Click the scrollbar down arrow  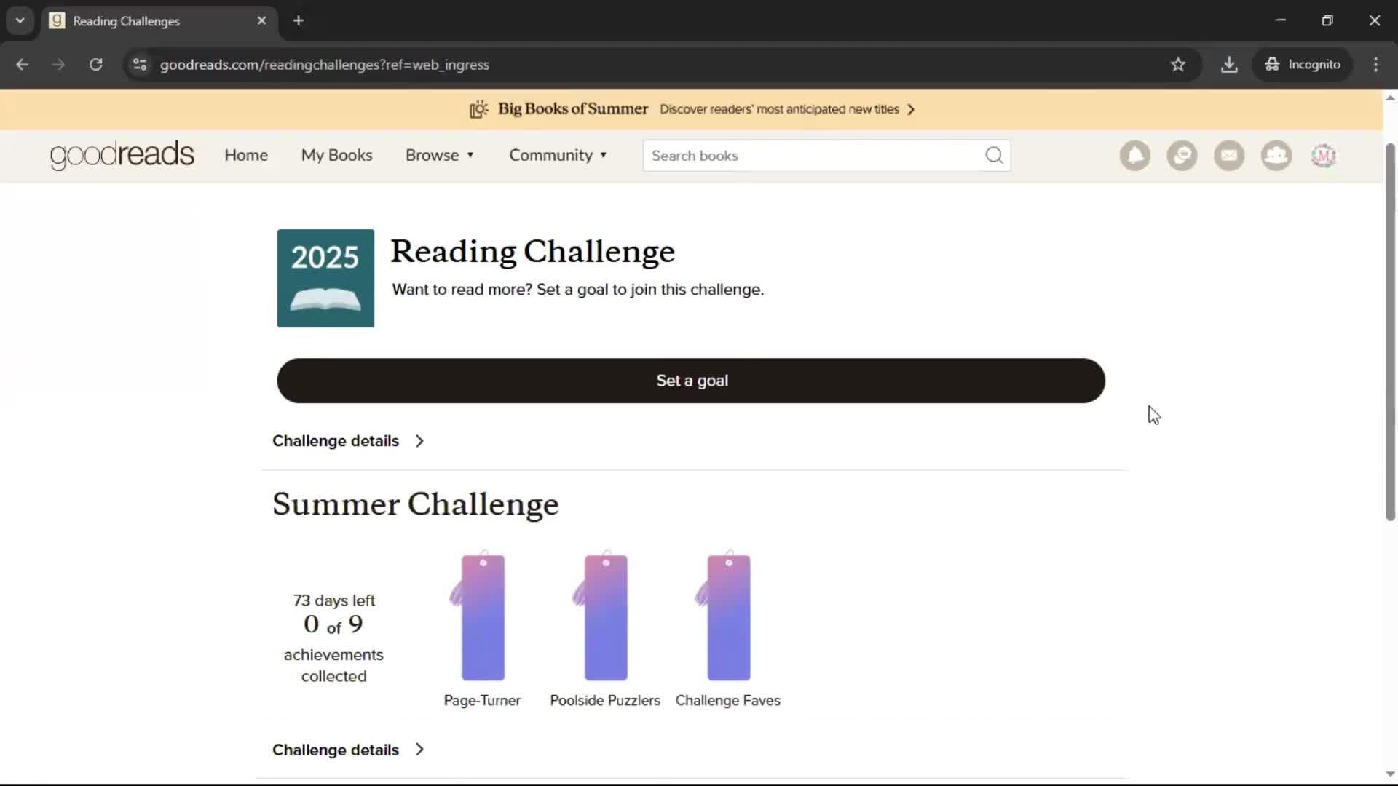click(x=1390, y=774)
